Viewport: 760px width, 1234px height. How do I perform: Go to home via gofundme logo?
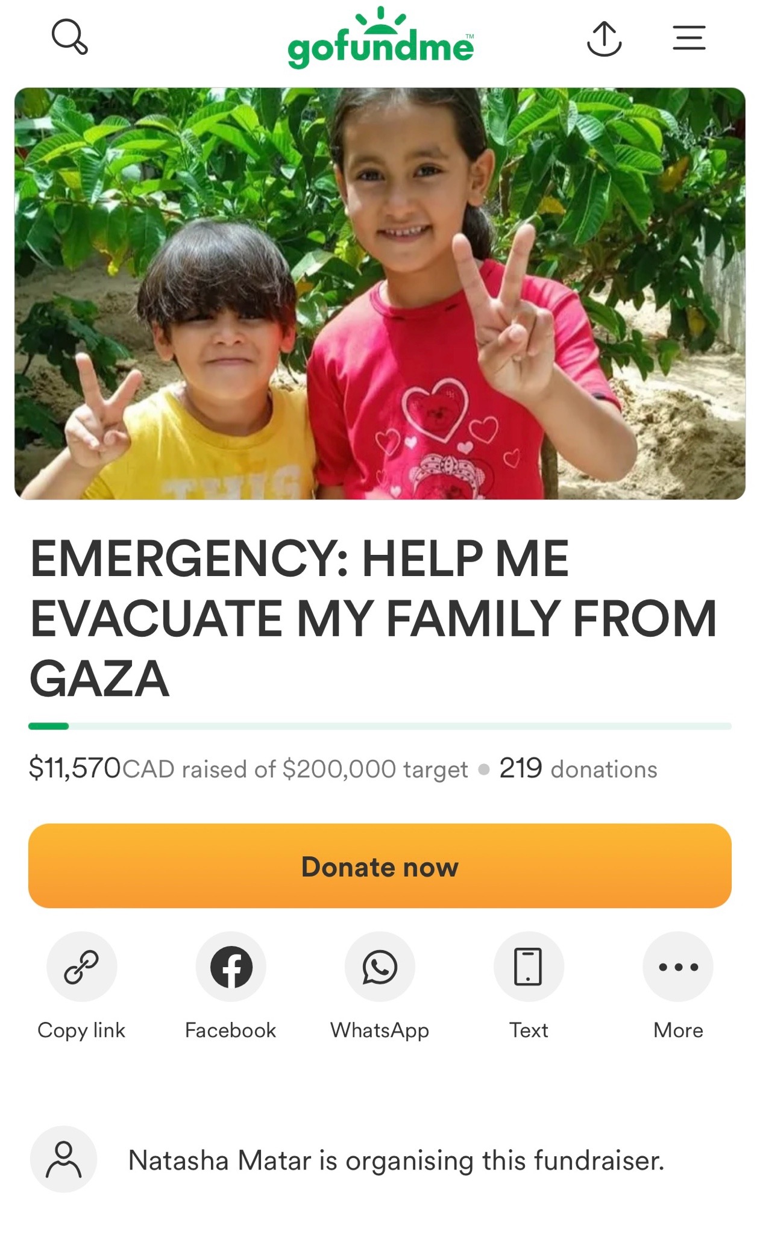coord(380,38)
